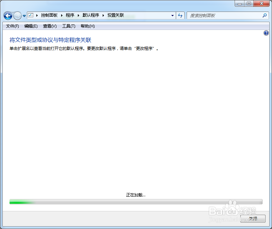272x229 pixels.
Task: Open the 帮助 menu
Action: click(x=87, y=26)
